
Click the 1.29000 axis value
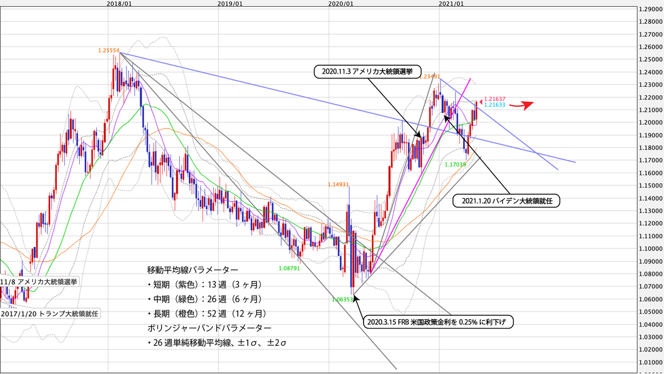click(650, 9)
